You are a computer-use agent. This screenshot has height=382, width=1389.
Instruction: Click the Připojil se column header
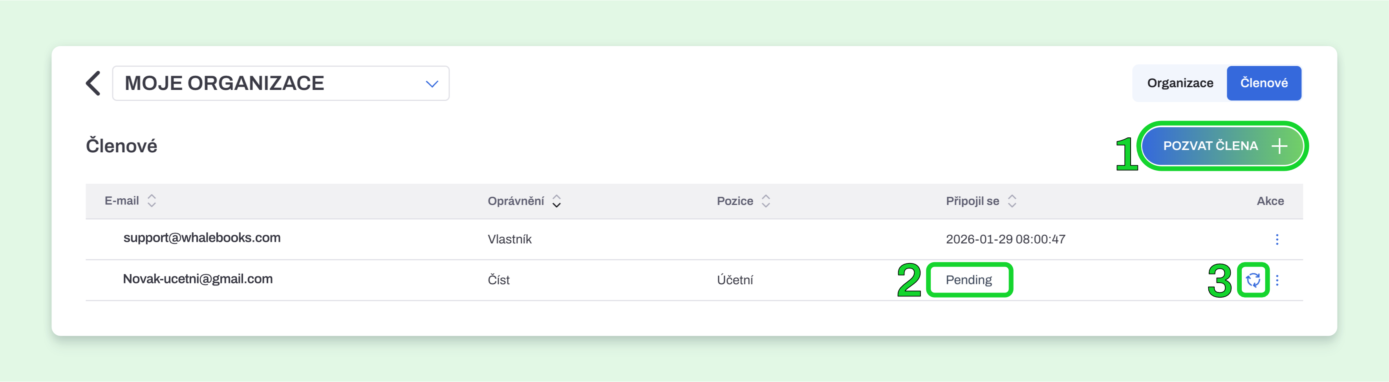pyautogui.click(x=972, y=201)
